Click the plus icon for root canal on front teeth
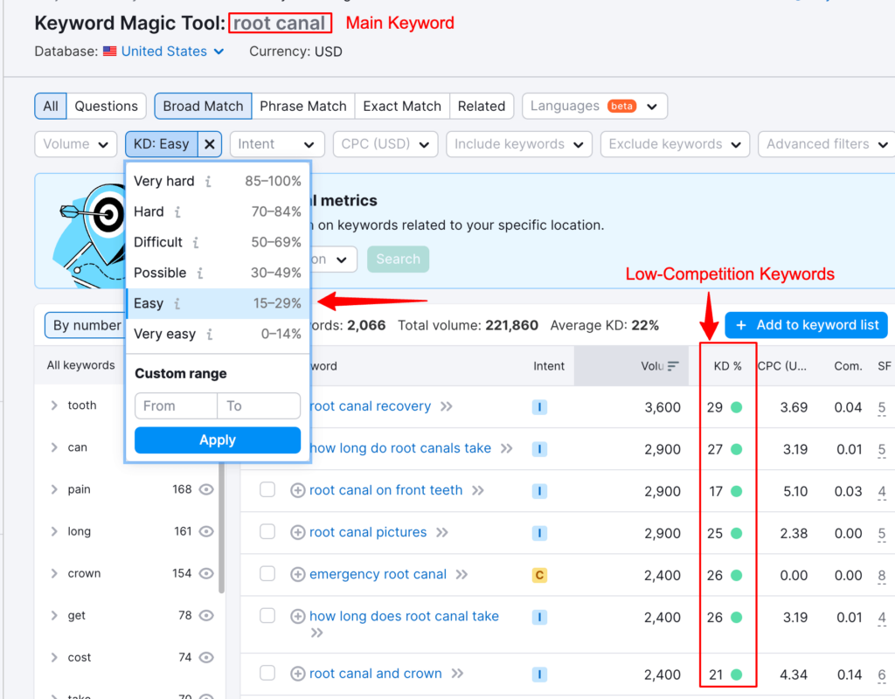 coord(297,491)
